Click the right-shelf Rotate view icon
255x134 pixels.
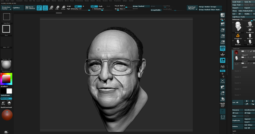click(x=222, y=99)
